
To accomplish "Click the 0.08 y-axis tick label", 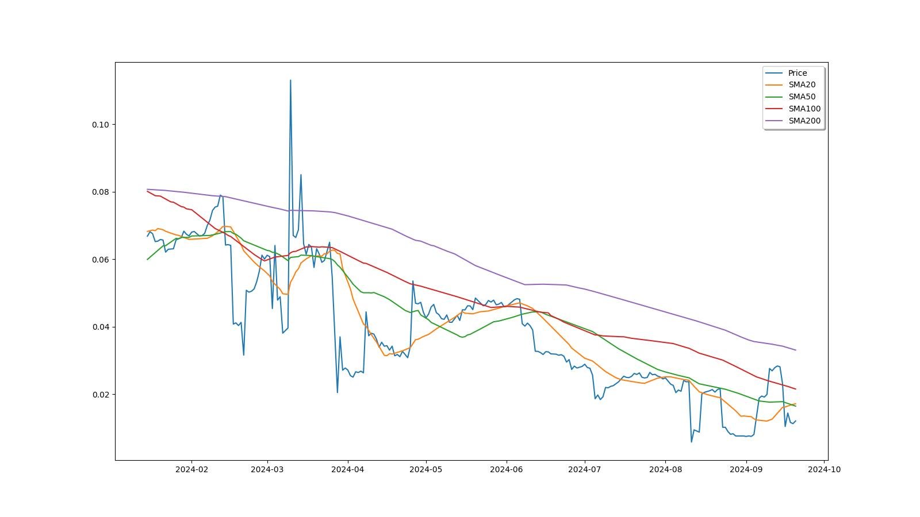I will pyautogui.click(x=100, y=192).
